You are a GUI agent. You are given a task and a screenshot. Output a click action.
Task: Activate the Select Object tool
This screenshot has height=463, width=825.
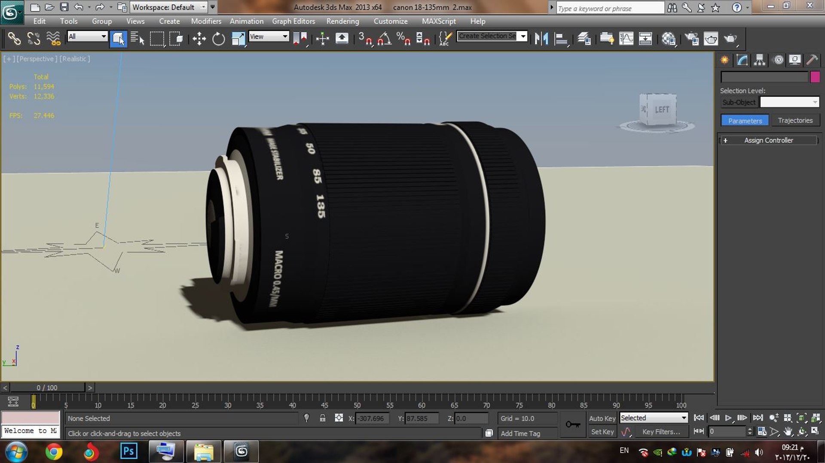tap(118, 39)
